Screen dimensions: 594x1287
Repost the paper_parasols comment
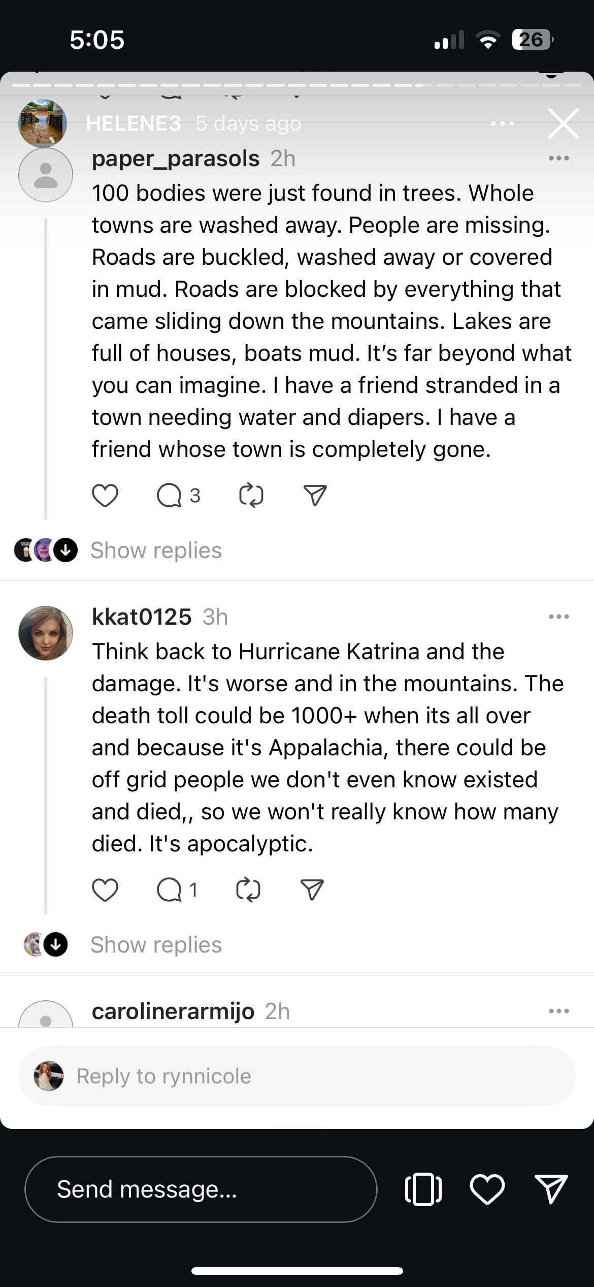251,496
